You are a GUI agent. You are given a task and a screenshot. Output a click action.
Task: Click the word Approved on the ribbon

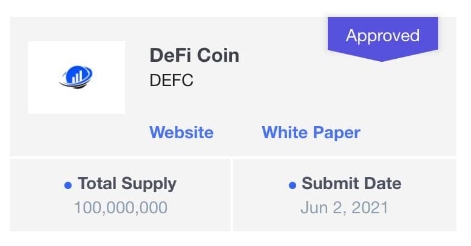click(x=382, y=36)
